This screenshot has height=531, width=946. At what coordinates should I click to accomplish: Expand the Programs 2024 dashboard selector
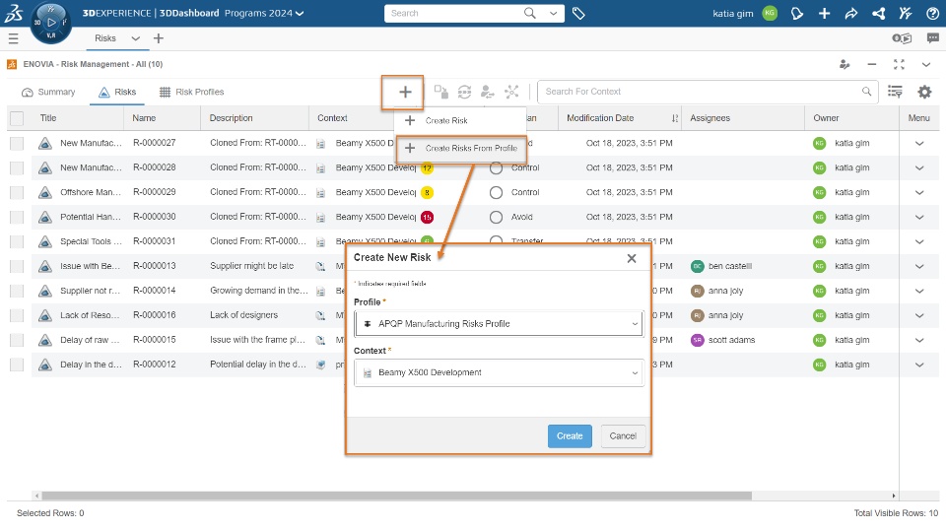coord(300,13)
